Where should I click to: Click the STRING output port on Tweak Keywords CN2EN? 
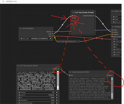coord(113,75)
